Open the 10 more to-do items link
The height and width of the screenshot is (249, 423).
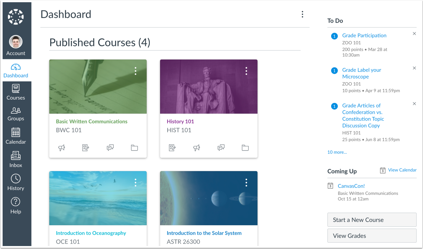(x=337, y=152)
